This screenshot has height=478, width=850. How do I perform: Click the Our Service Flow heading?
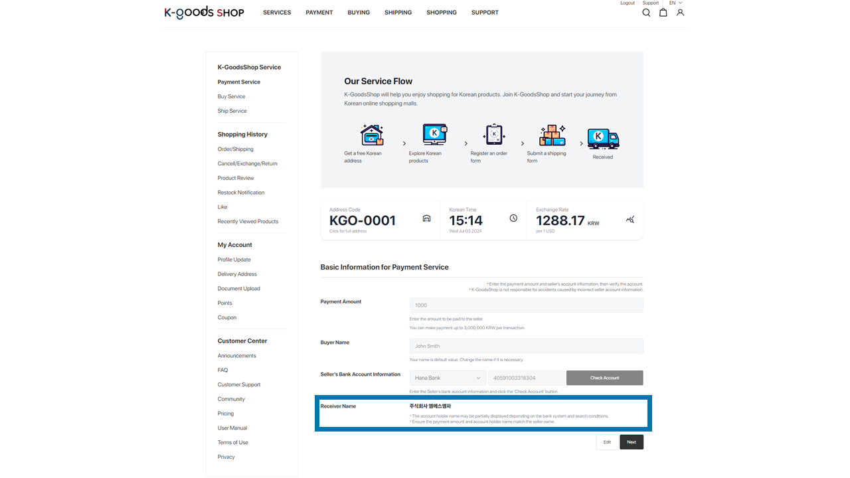tap(379, 81)
